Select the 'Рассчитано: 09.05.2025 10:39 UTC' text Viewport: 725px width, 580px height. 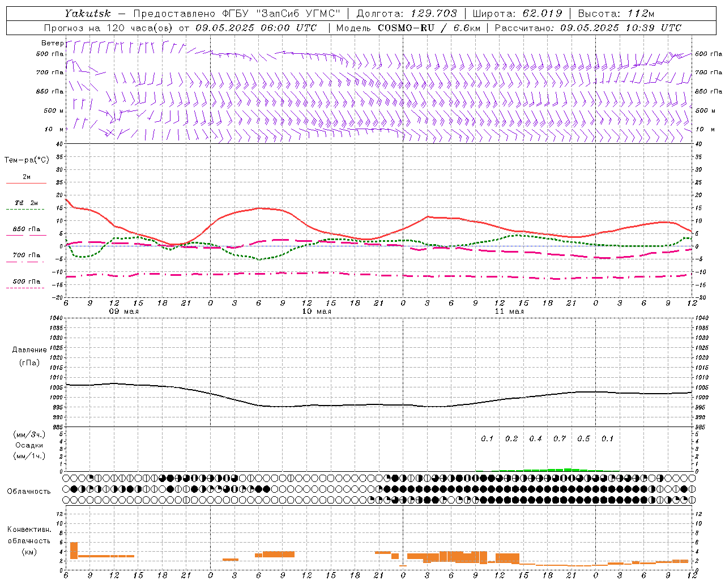[588, 28]
